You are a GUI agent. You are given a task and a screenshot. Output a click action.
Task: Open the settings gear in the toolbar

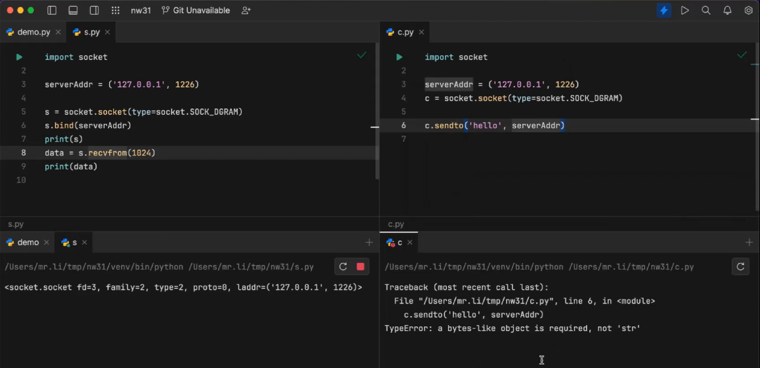(x=749, y=10)
